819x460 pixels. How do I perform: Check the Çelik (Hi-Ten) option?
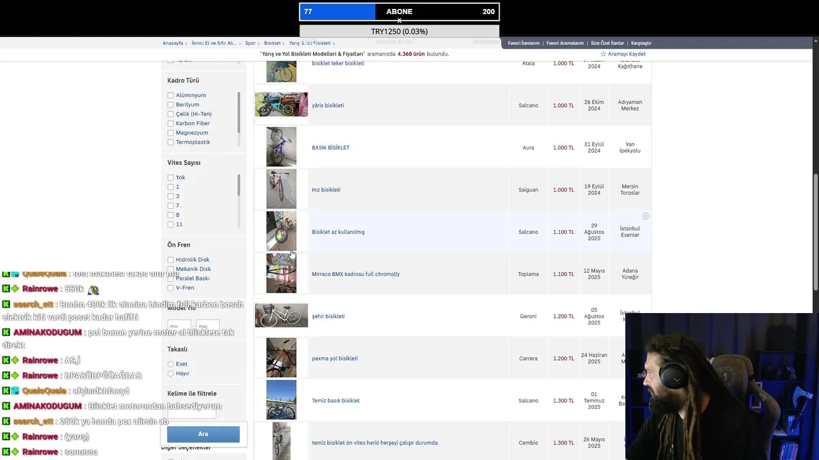coord(171,114)
